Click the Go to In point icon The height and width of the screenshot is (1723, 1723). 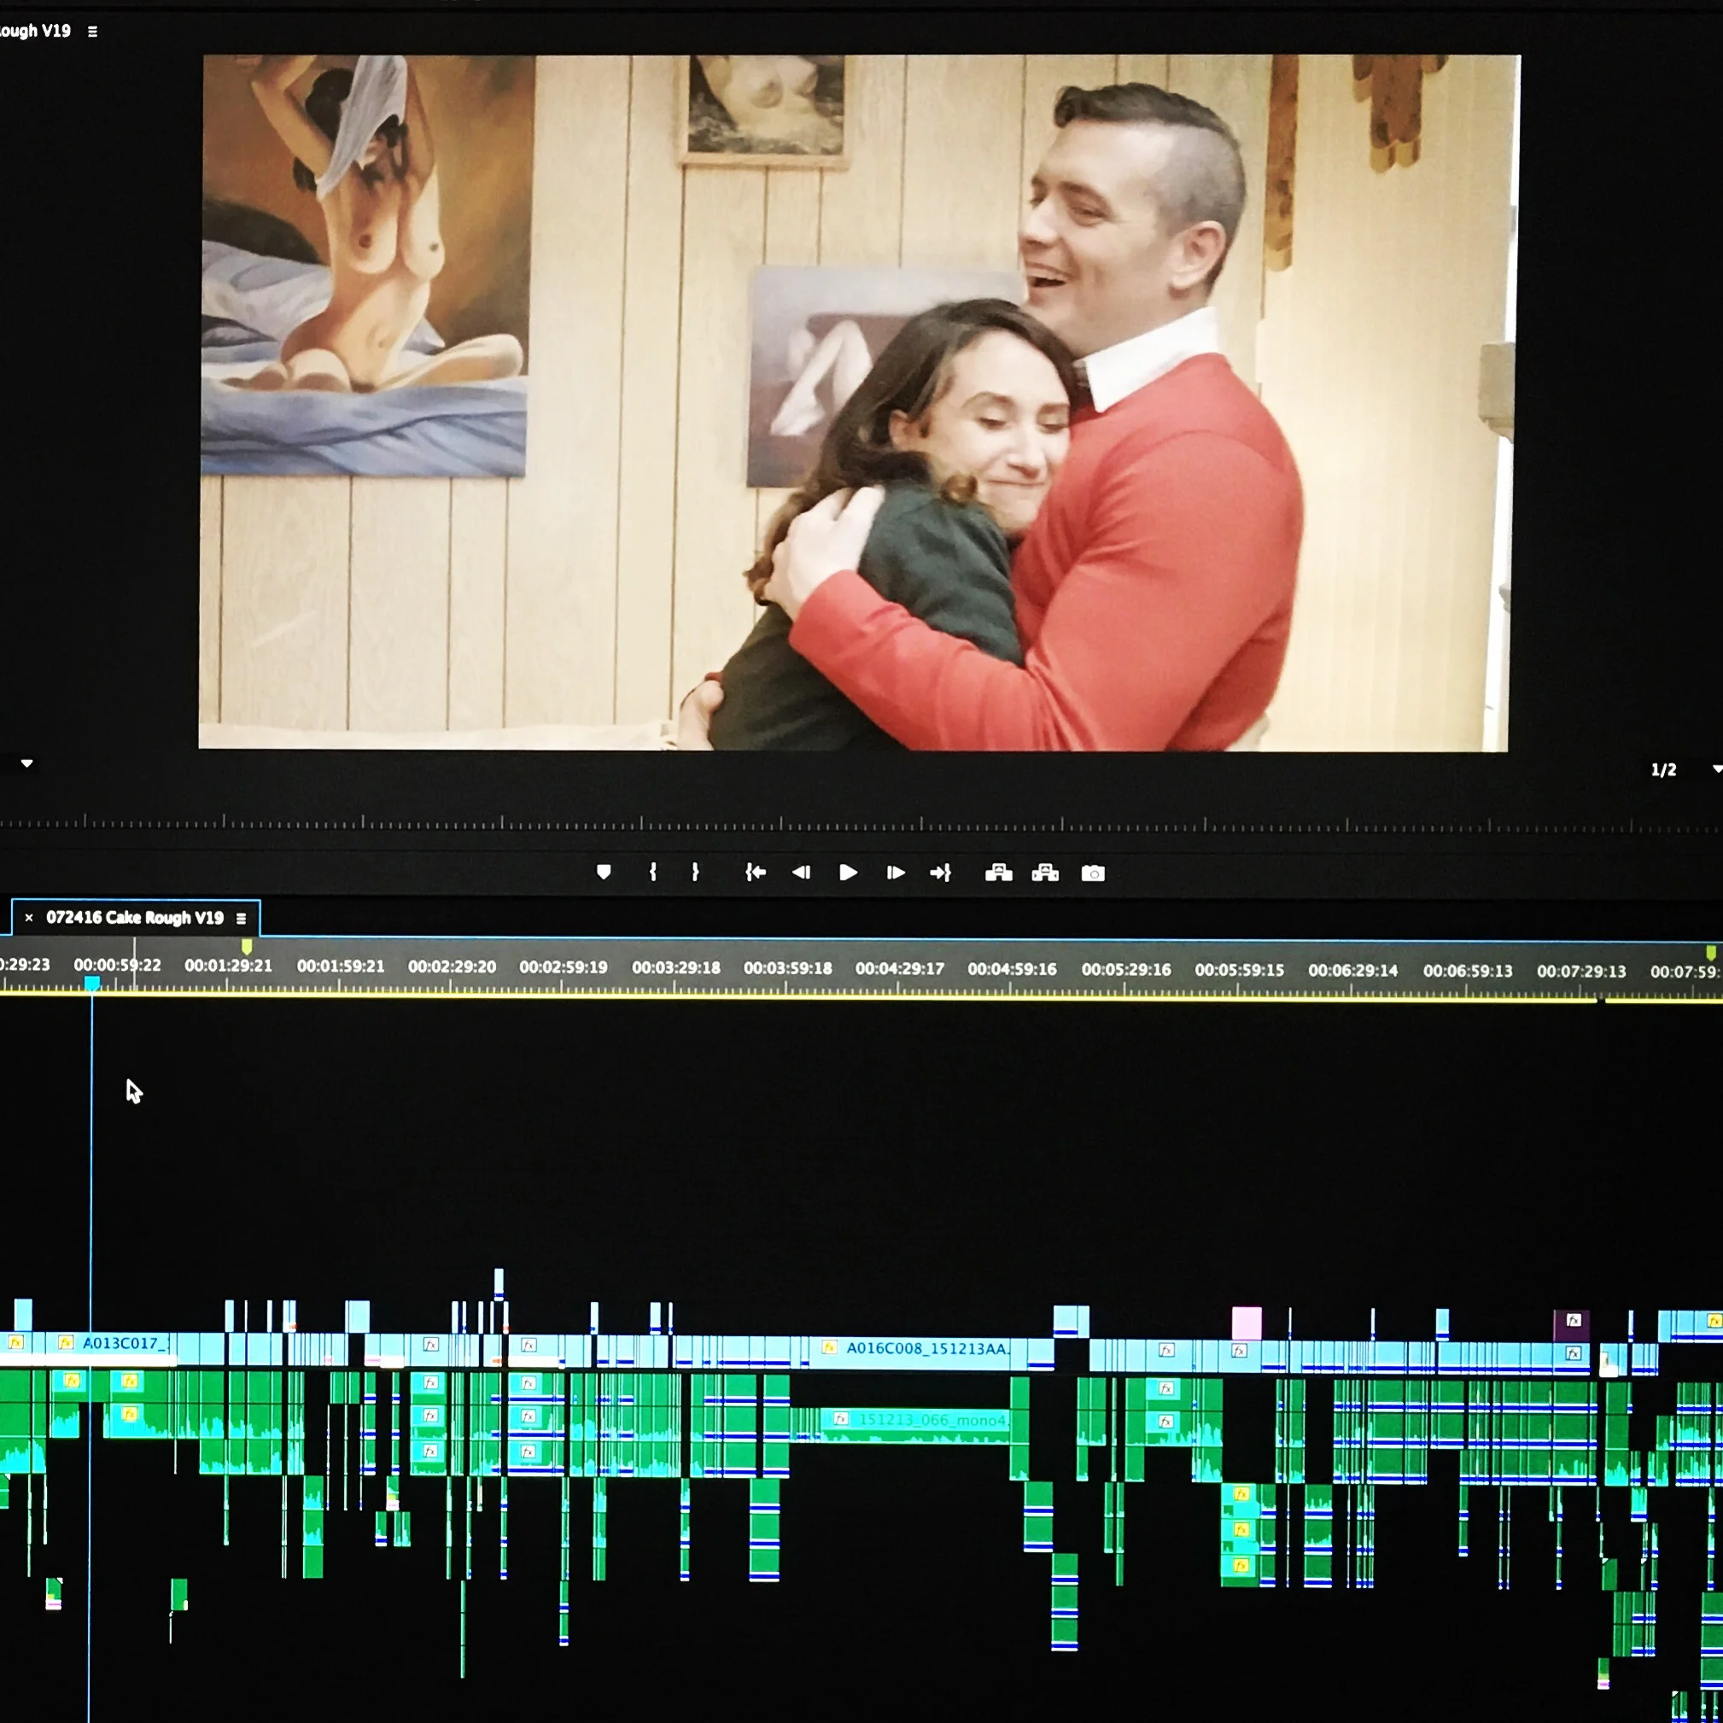756,873
